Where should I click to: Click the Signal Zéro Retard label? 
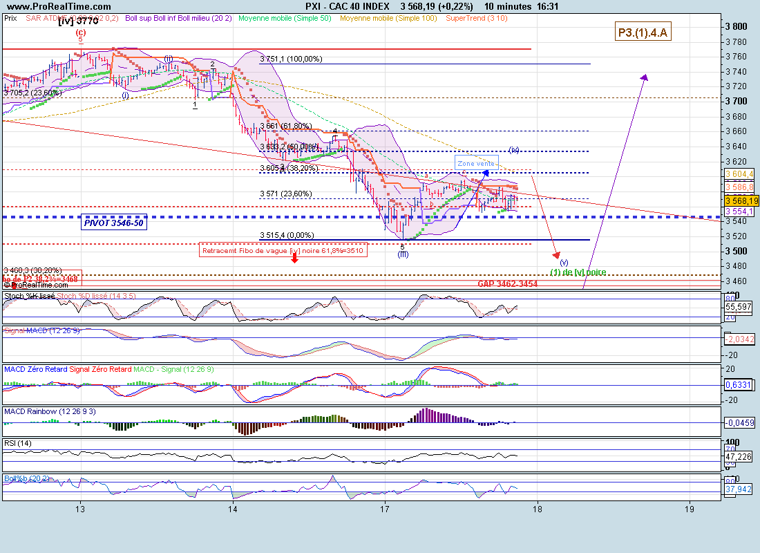[100, 370]
